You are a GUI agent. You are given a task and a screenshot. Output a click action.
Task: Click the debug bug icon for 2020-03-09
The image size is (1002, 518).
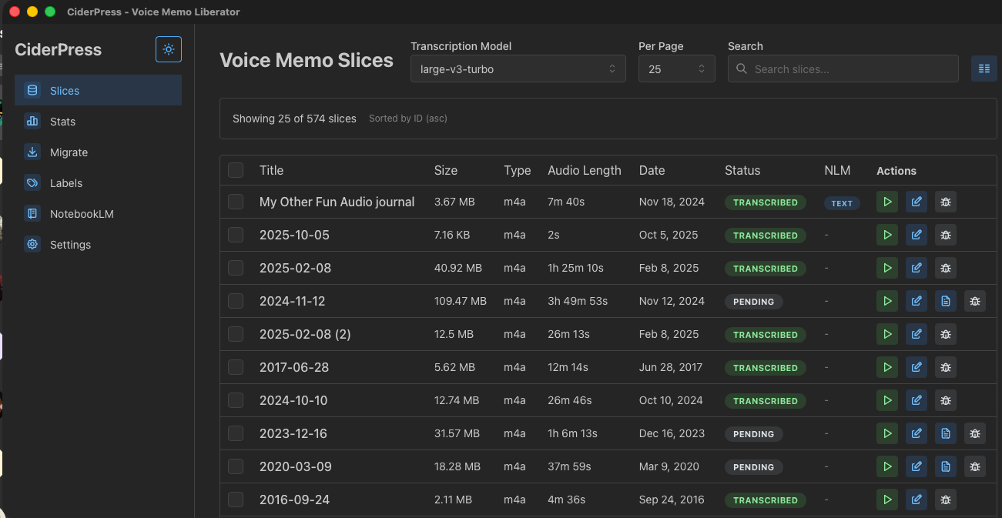coord(975,467)
